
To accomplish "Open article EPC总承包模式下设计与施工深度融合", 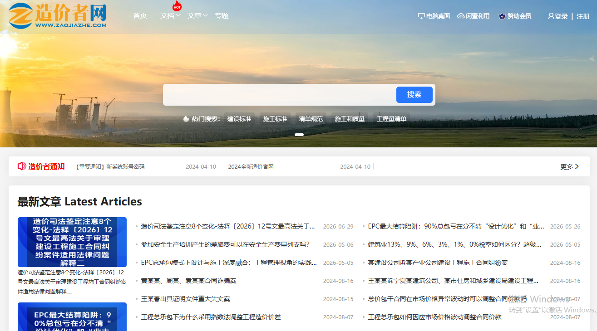I will pos(229,263).
